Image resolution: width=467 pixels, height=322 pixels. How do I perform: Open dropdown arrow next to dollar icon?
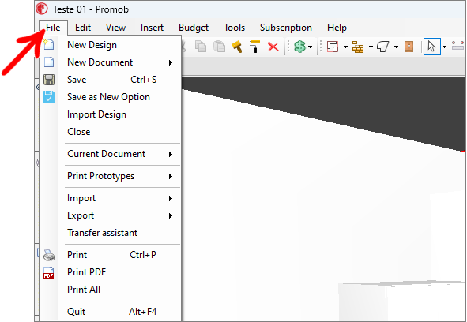[x=310, y=47]
